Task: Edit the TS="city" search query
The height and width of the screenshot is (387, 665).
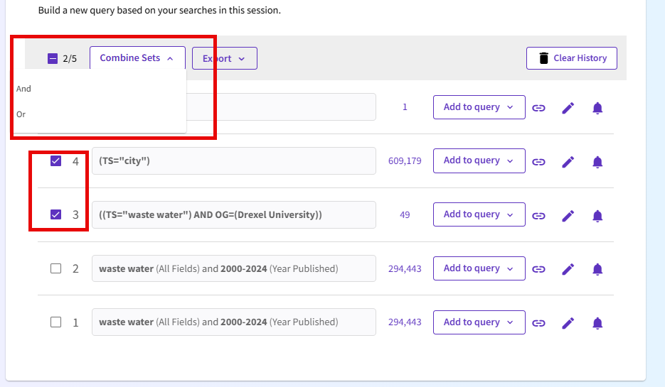Action: [x=568, y=162]
